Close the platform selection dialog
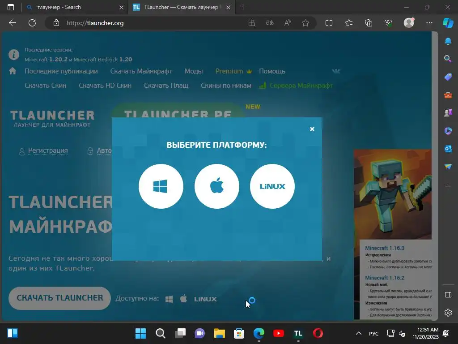458x344 pixels. pos(312,129)
